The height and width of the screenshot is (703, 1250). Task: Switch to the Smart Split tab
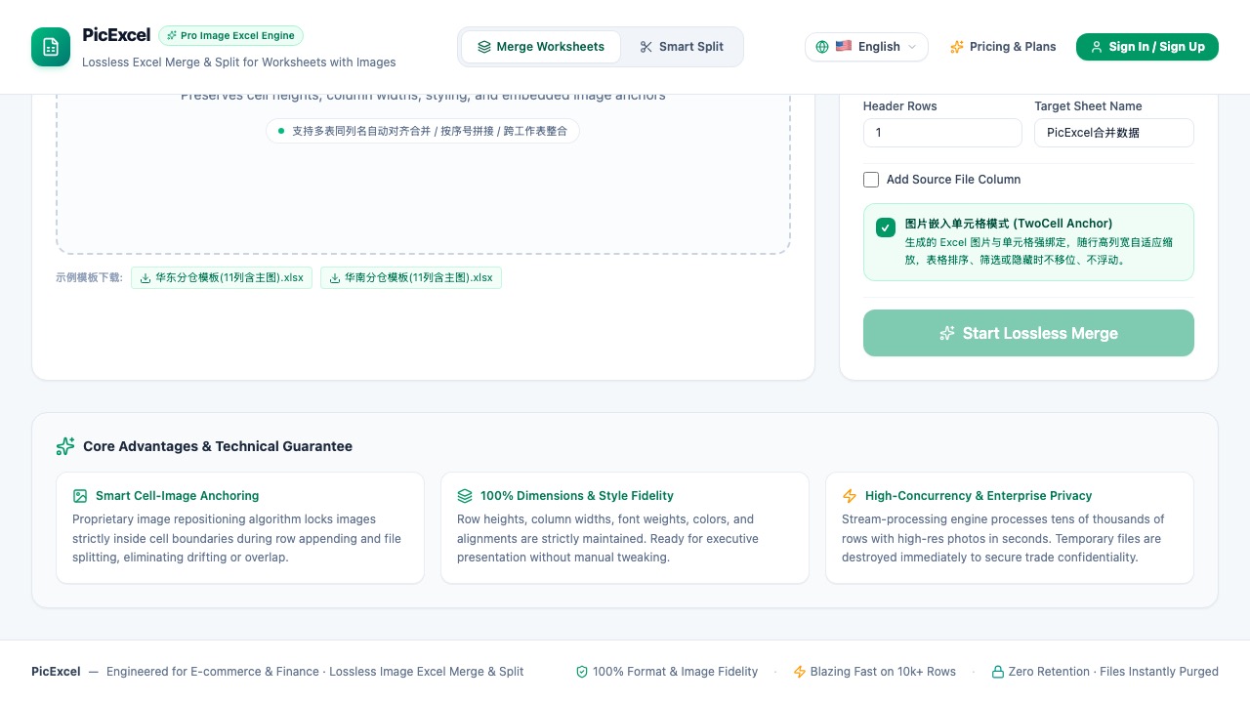pyautogui.click(x=682, y=47)
